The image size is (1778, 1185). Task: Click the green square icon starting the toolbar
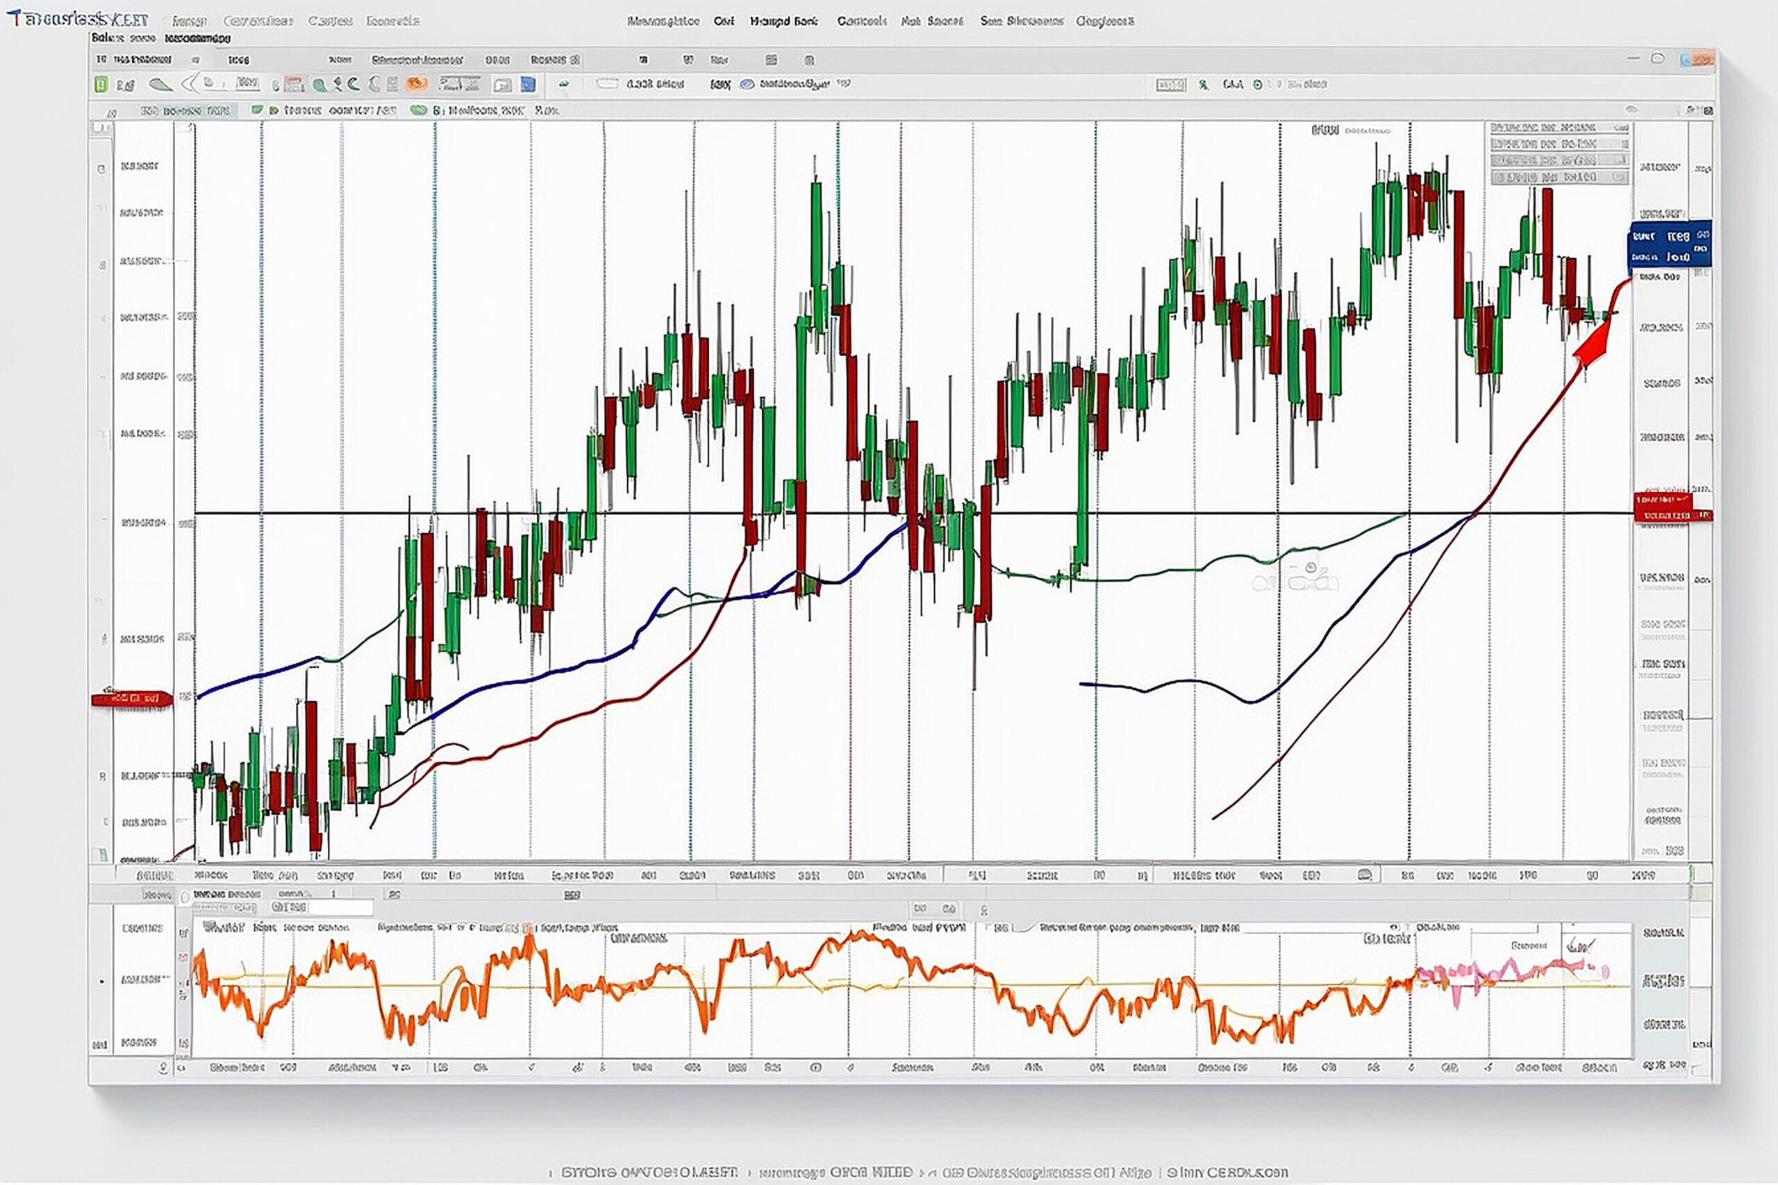(x=101, y=85)
